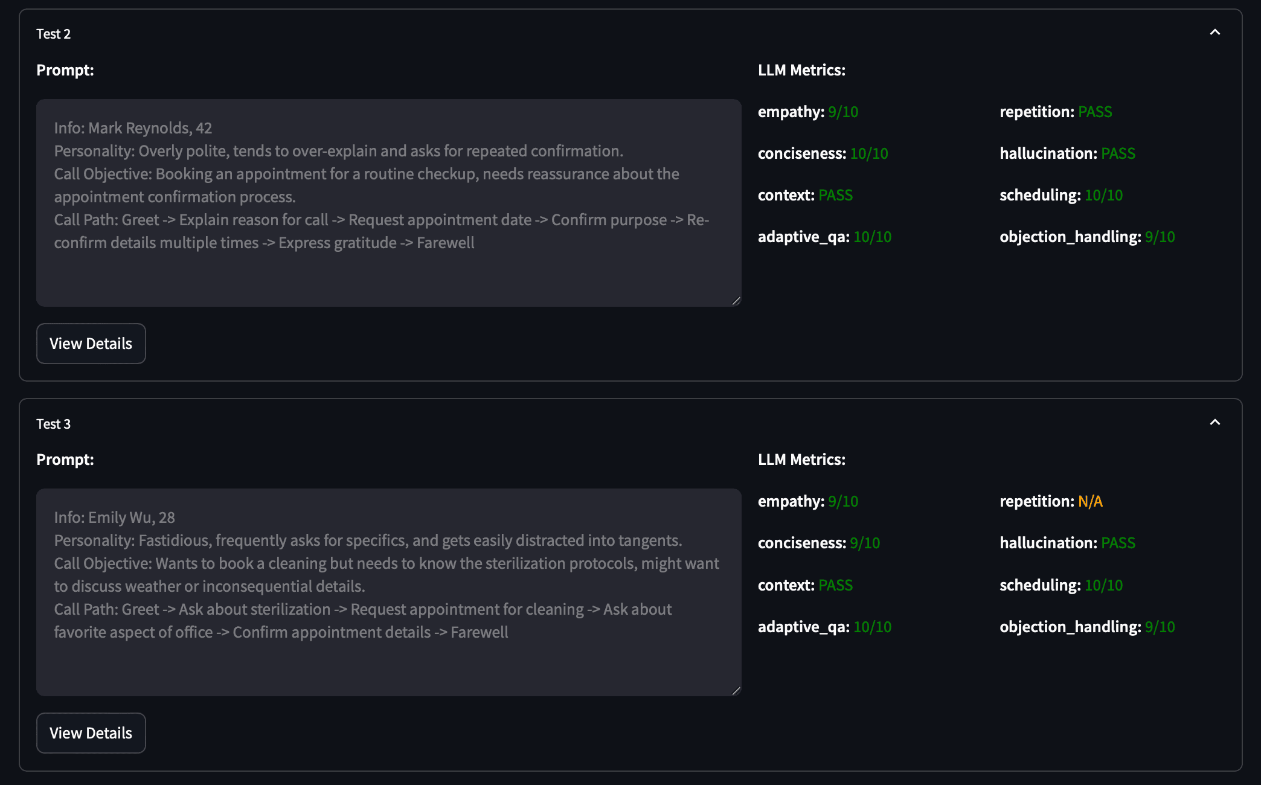Click the Test 3 header label
Image resolution: width=1261 pixels, height=785 pixels.
(53, 424)
